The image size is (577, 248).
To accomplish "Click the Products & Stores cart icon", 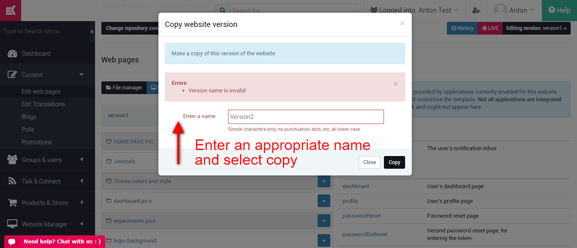I will (x=12, y=203).
